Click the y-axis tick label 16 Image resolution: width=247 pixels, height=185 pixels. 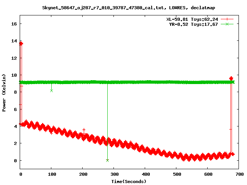pyautogui.click(x=14, y=24)
